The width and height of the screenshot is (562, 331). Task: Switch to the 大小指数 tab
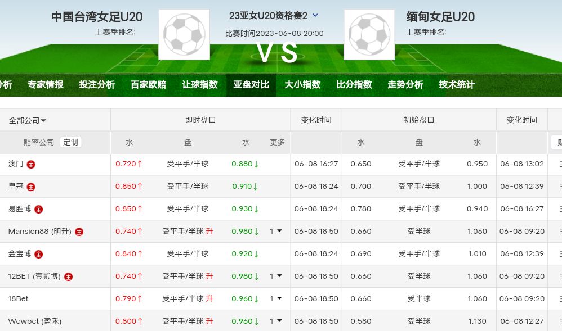(302, 85)
